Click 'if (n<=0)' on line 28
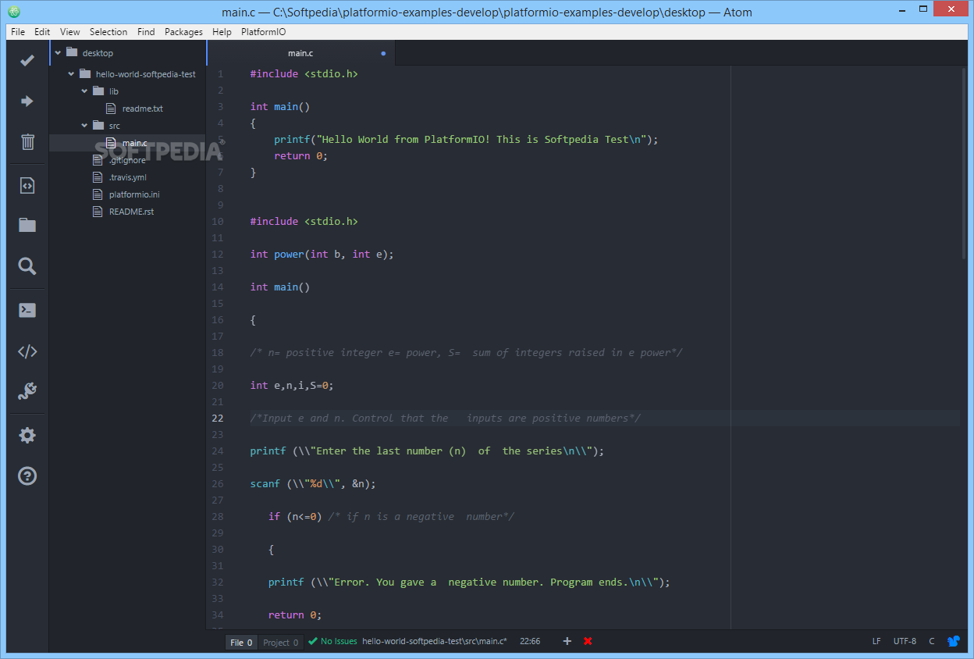Viewport: 974px width, 659px height. [x=295, y=517]
